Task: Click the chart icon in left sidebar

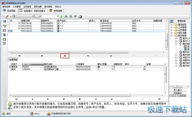Action: pos(4,39)
